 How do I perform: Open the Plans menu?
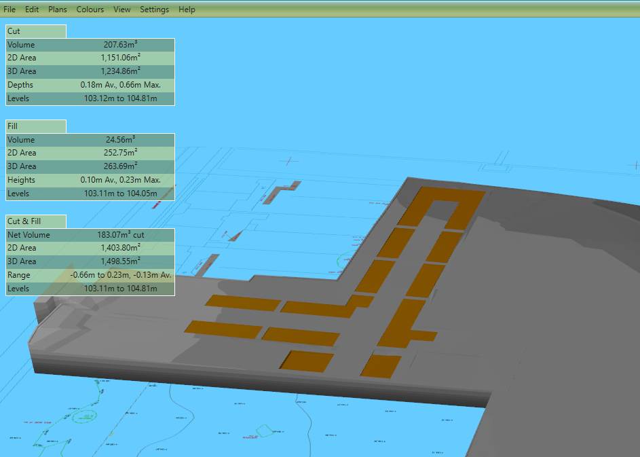[x=58, y=10]
